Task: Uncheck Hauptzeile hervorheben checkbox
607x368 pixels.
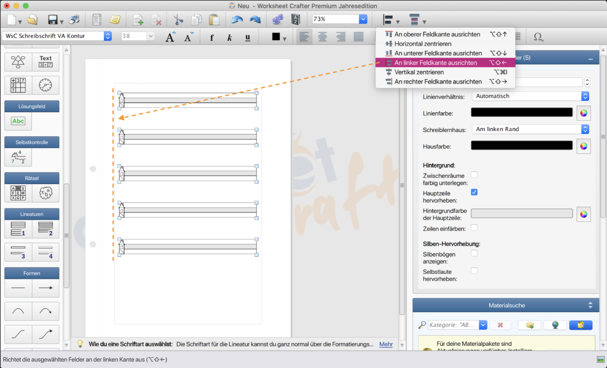Action: tap(474, 193)
